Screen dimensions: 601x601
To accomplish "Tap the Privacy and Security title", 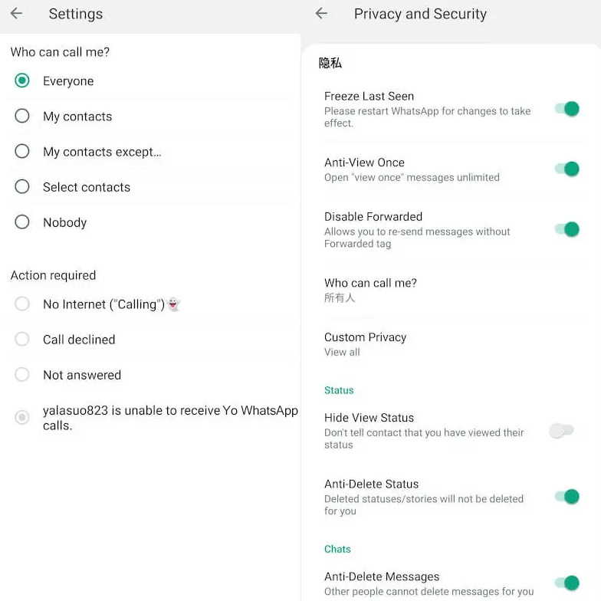I will [420, 14].
